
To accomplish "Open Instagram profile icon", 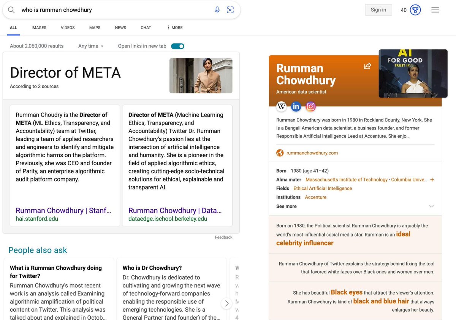I will click(311, 107).
